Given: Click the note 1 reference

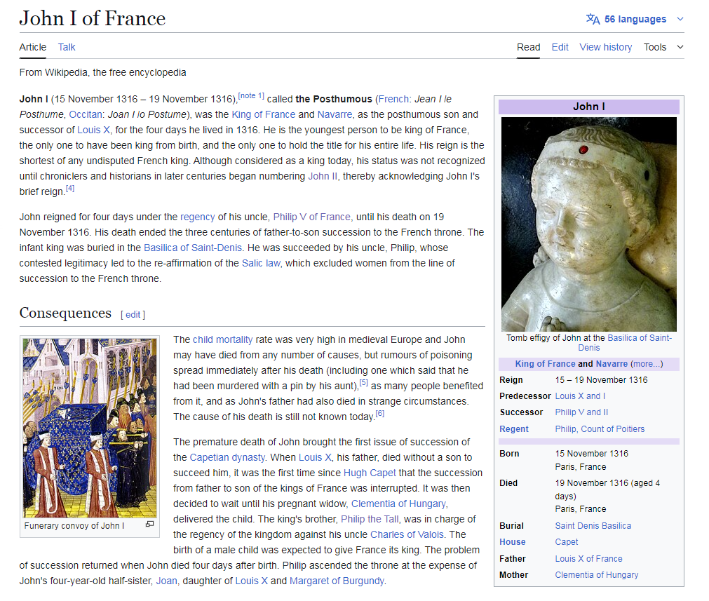Looking at the screenshot, I should (x=251, y=95).
